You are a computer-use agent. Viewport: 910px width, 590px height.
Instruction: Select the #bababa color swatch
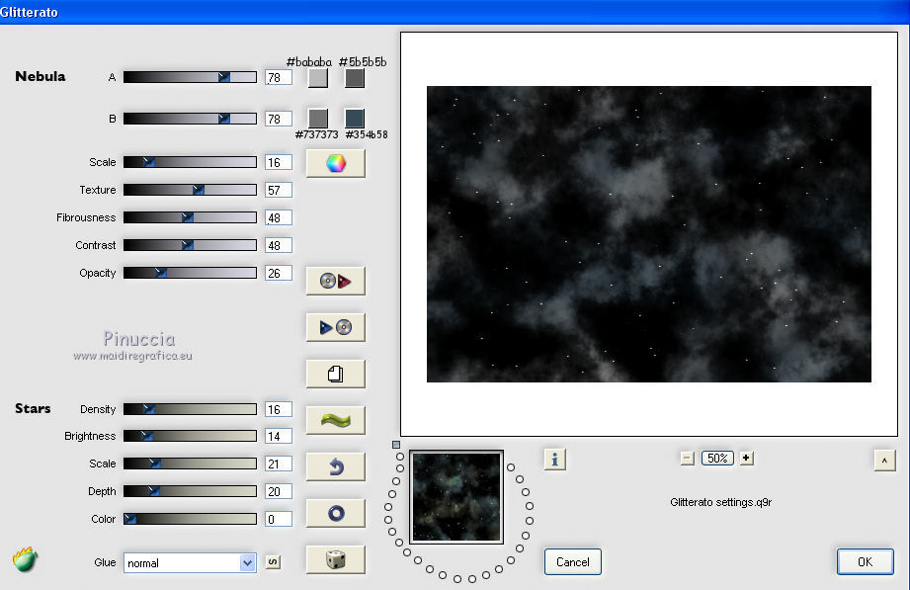point(317,78)
